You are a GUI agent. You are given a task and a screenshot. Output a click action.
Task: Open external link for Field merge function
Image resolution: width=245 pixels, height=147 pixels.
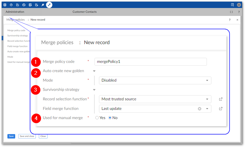click(221, 109)
